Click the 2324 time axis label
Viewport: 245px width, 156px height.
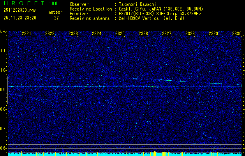pos(97,34)
